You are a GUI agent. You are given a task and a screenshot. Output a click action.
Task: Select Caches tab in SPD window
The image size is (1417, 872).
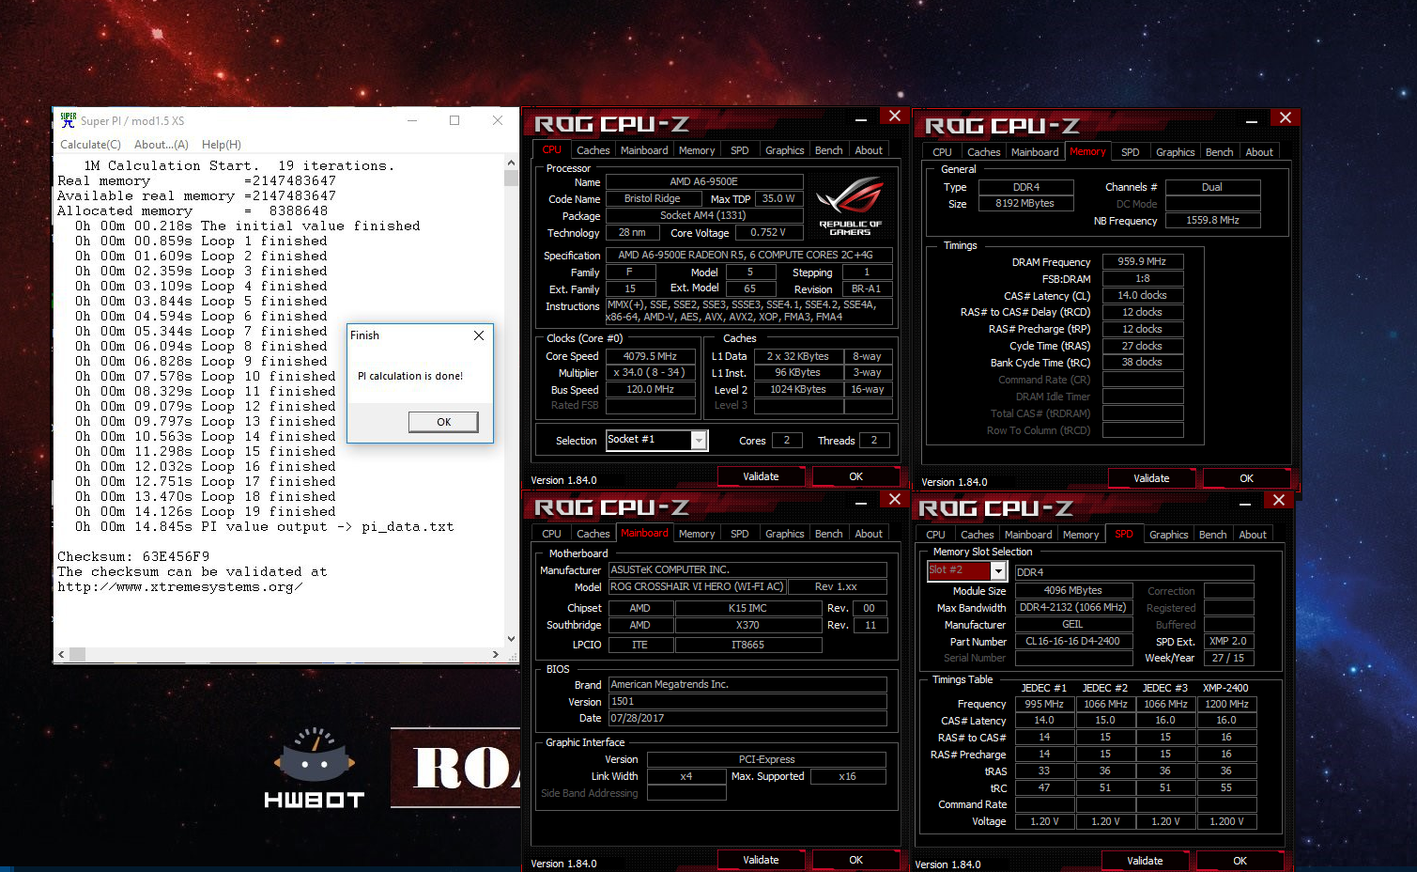pyautogui.click(x=977, y=535)
